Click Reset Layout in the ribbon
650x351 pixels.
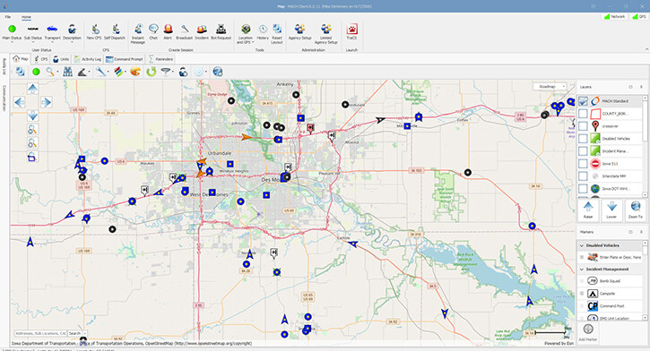coord(277,34)
